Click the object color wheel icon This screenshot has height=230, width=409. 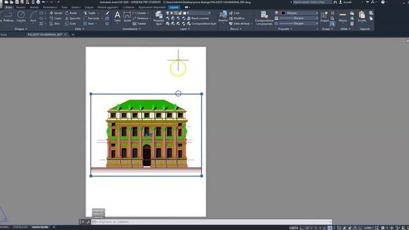point(277,13)
